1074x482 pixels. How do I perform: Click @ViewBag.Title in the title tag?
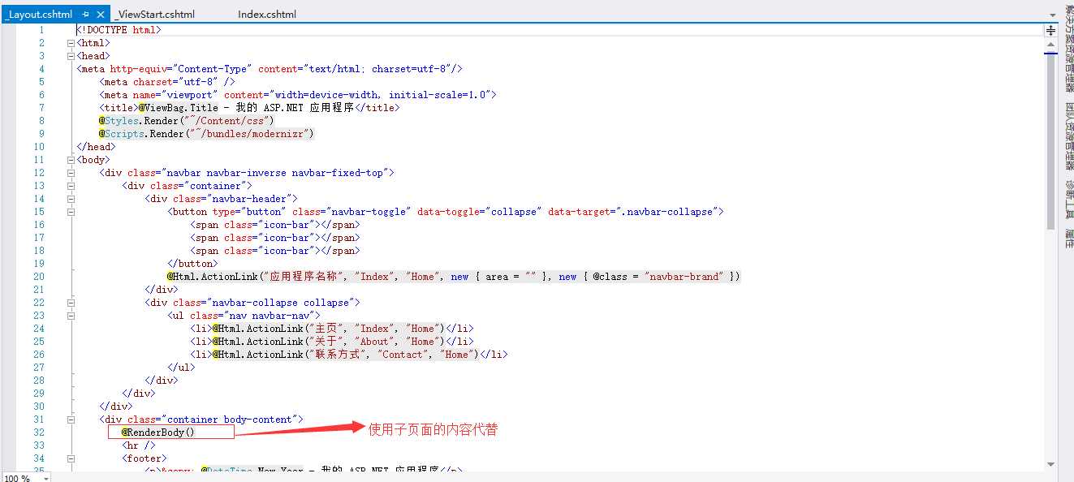click(x=178, y=108)
